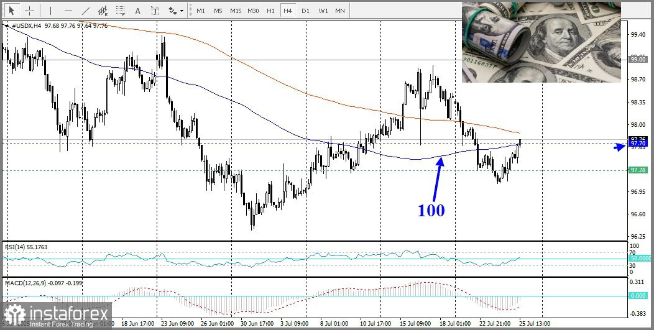The width and height of the screenshot is (654, 330).
Task: Click the RSI 50.0000 level label
Action: coord(638,259)
